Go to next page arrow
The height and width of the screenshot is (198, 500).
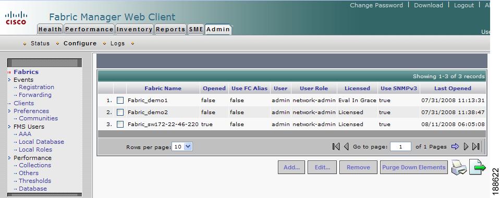pos(466,146)
